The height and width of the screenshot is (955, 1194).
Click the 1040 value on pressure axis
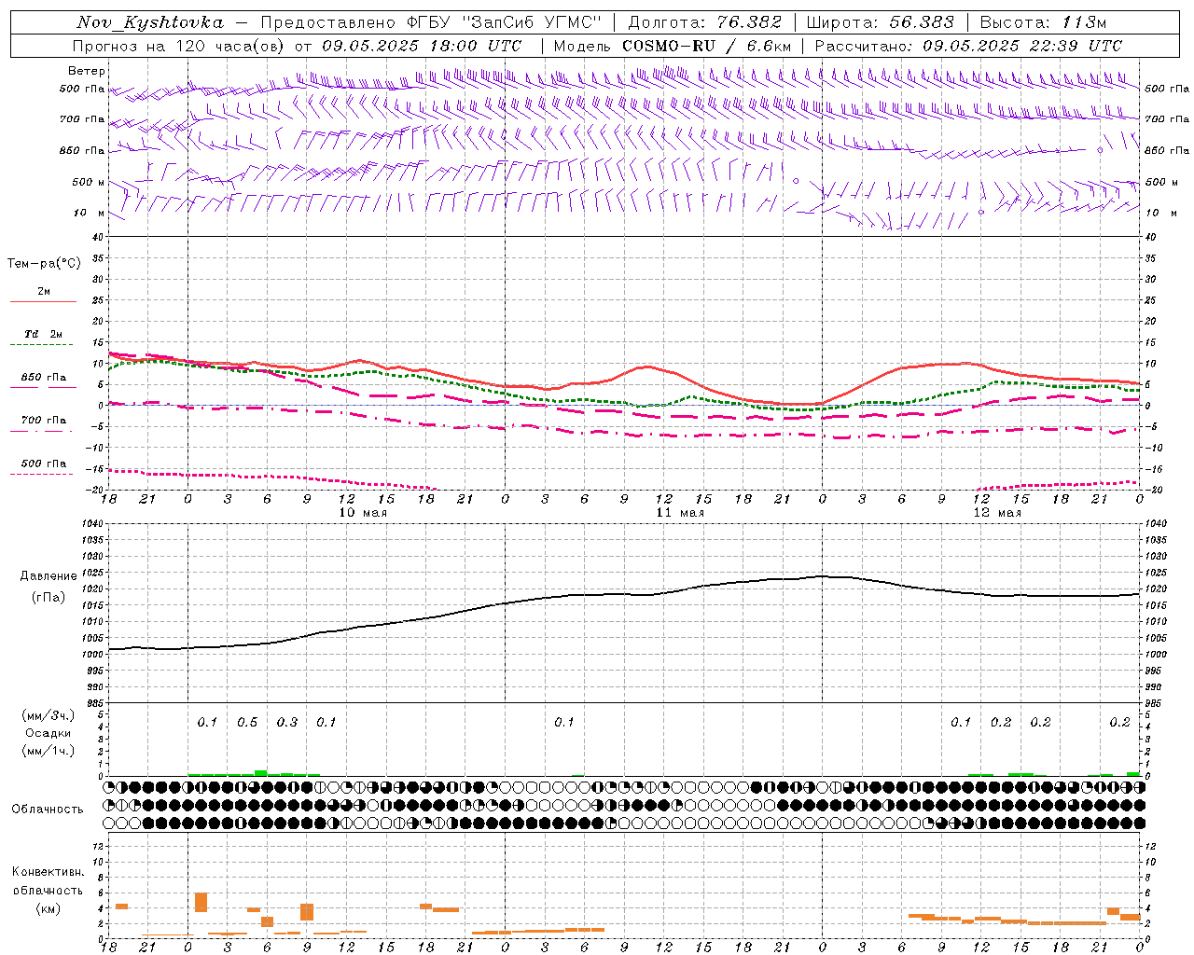pyautogui.click(x=91, y=524)
